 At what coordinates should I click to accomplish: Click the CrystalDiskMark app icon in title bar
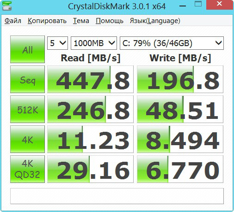[7, 6]
